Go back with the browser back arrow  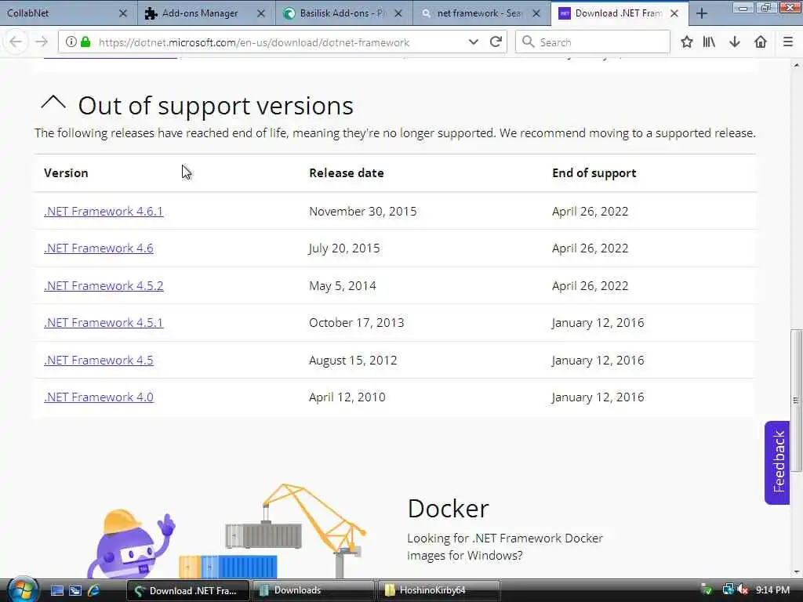click(x=16, y=42)
